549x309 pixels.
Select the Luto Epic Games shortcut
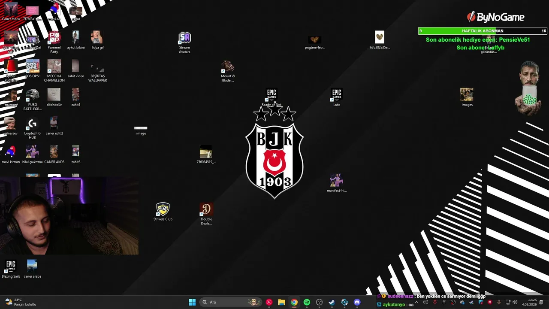point(337,98)
